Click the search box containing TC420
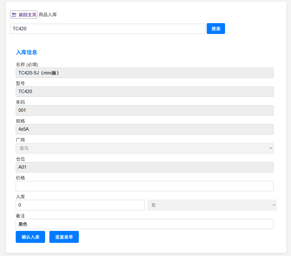291x256 pixels. coord(108,29)
